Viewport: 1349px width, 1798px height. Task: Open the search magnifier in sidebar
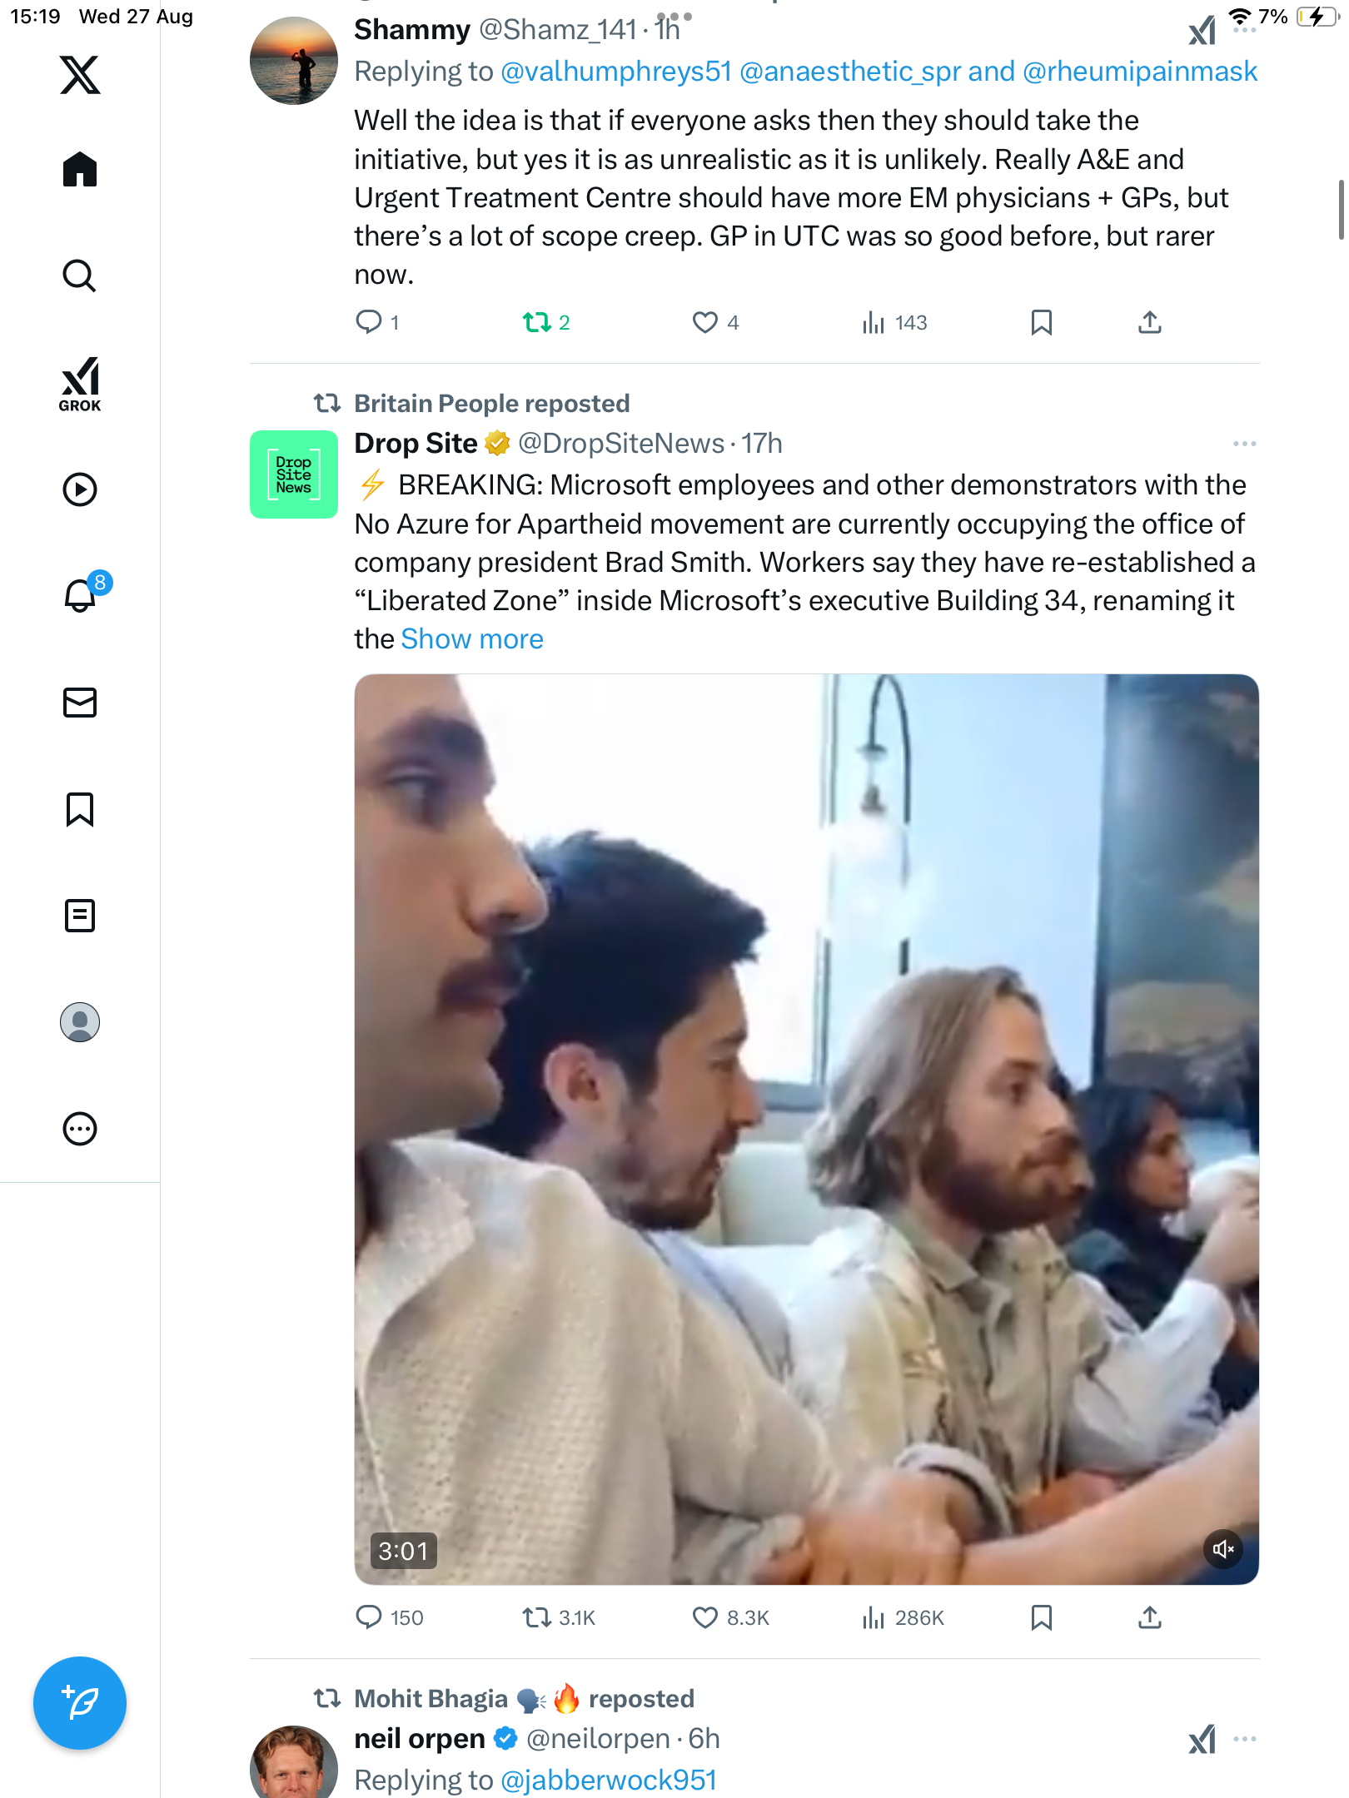(x=80, y=276)
